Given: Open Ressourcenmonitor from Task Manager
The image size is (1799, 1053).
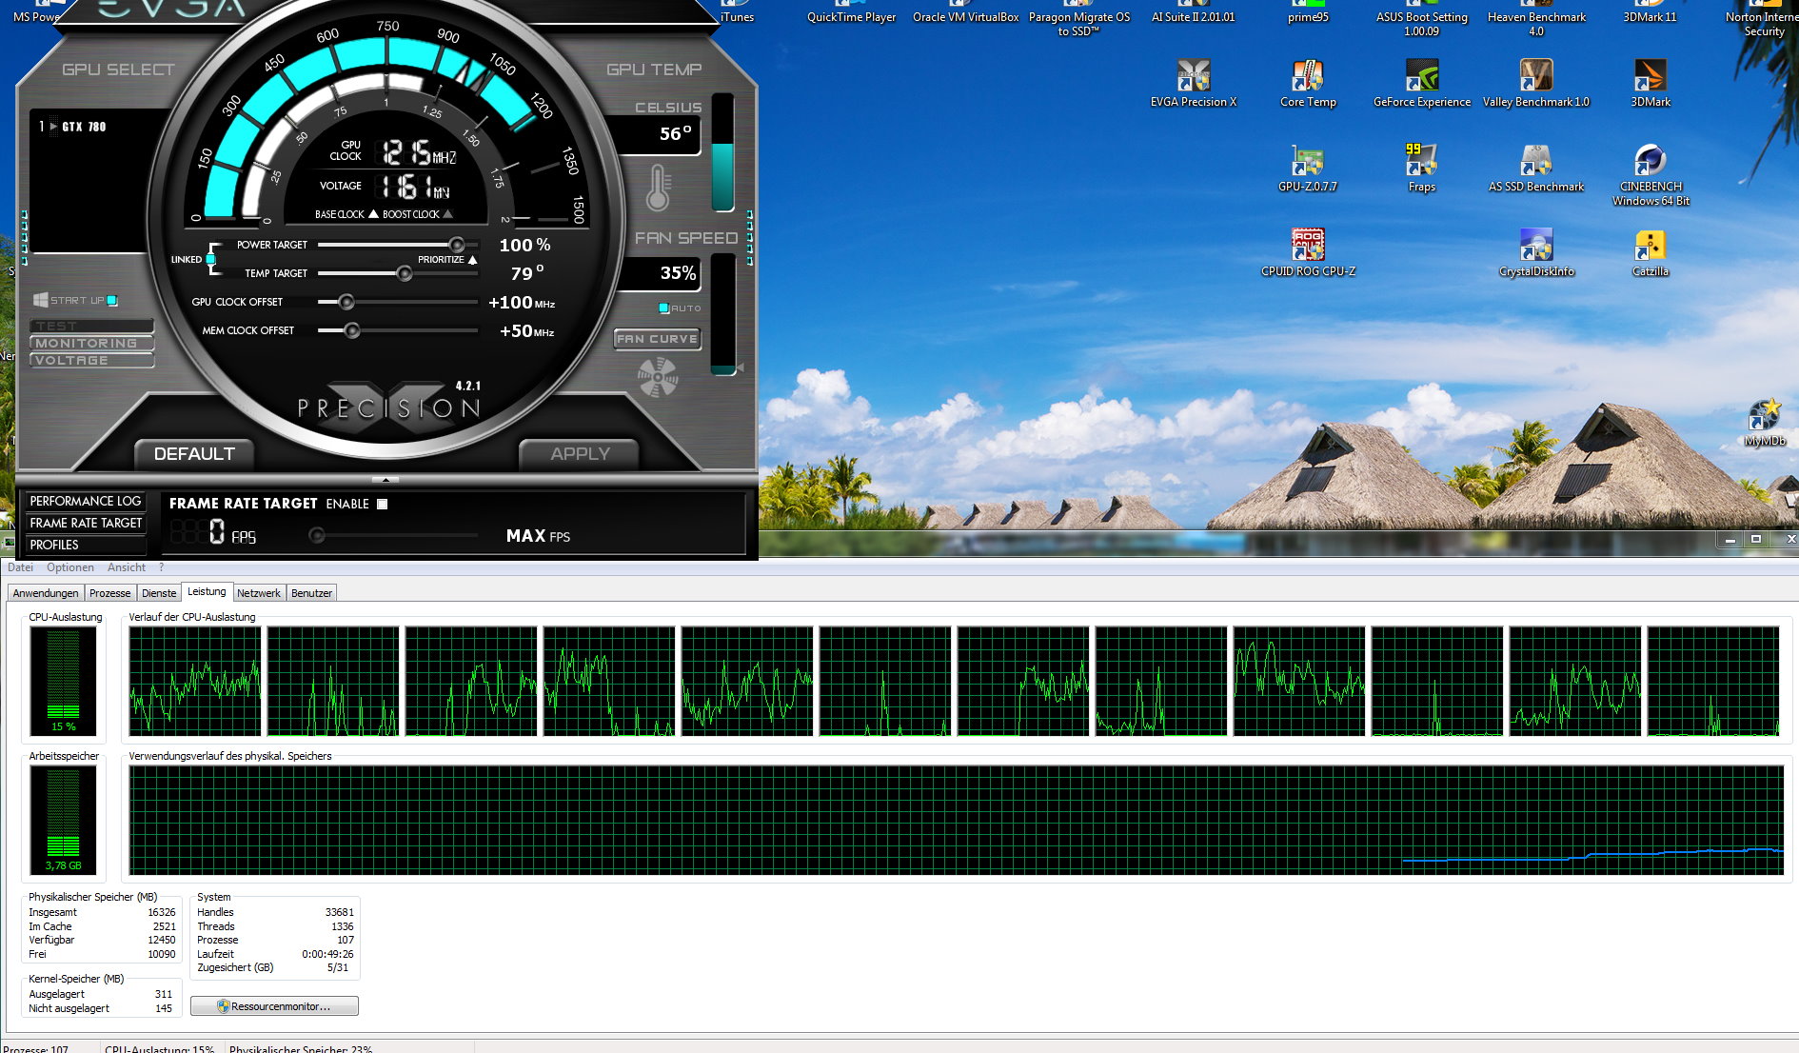Looking at the screenshot, I should click(274, 1006).
